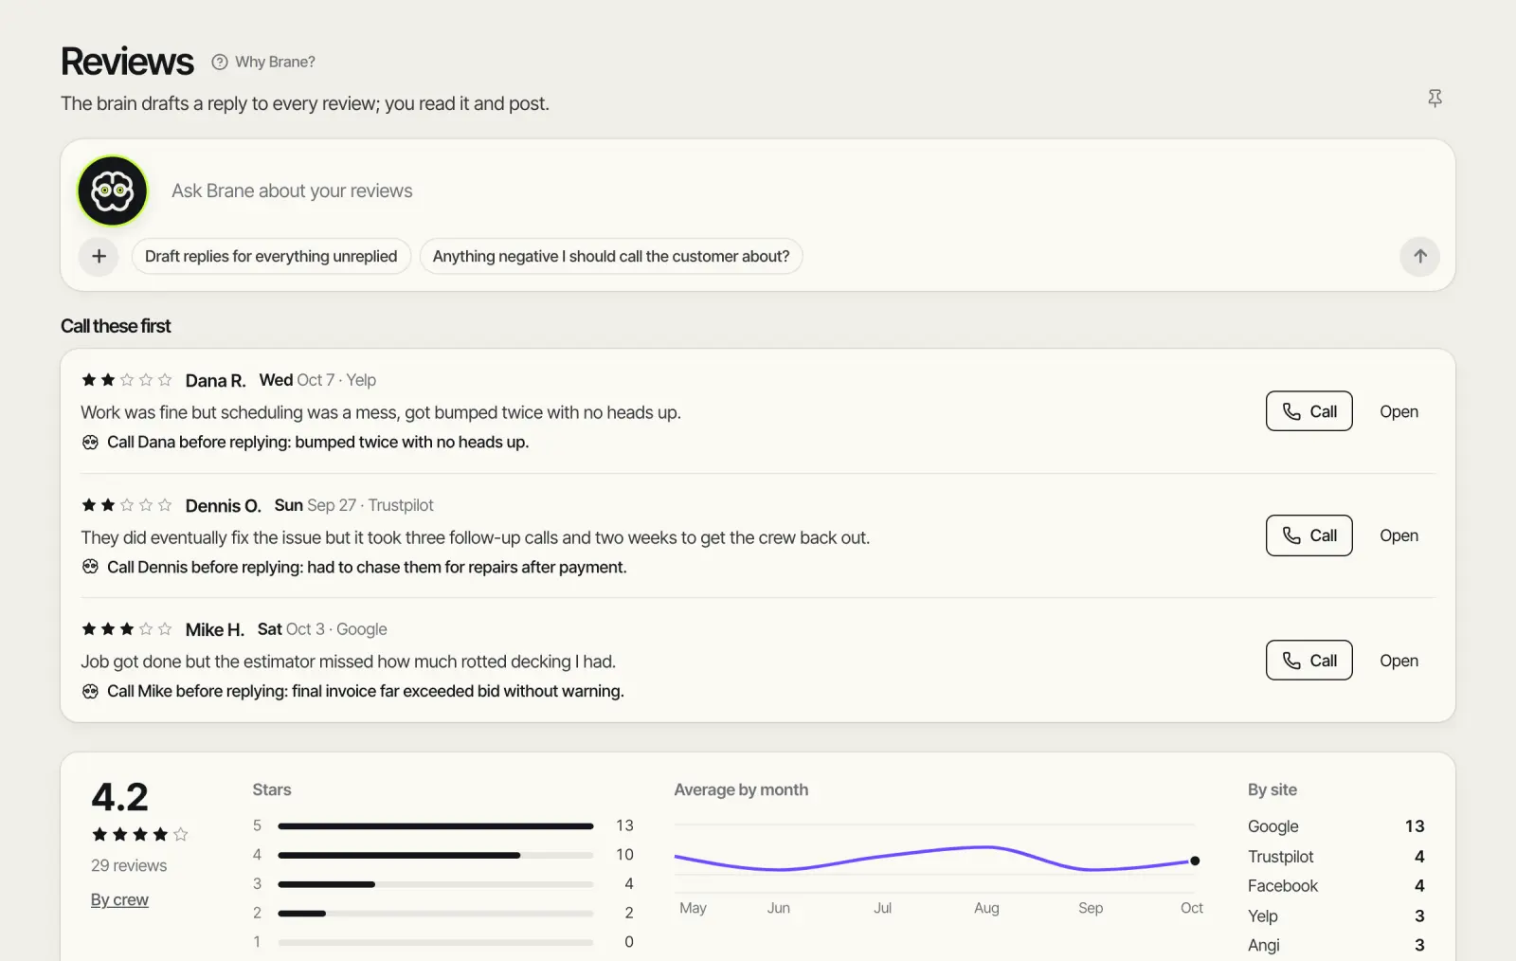
Task: Select the Google row in By site
Action: click(x=1336, y=826)
